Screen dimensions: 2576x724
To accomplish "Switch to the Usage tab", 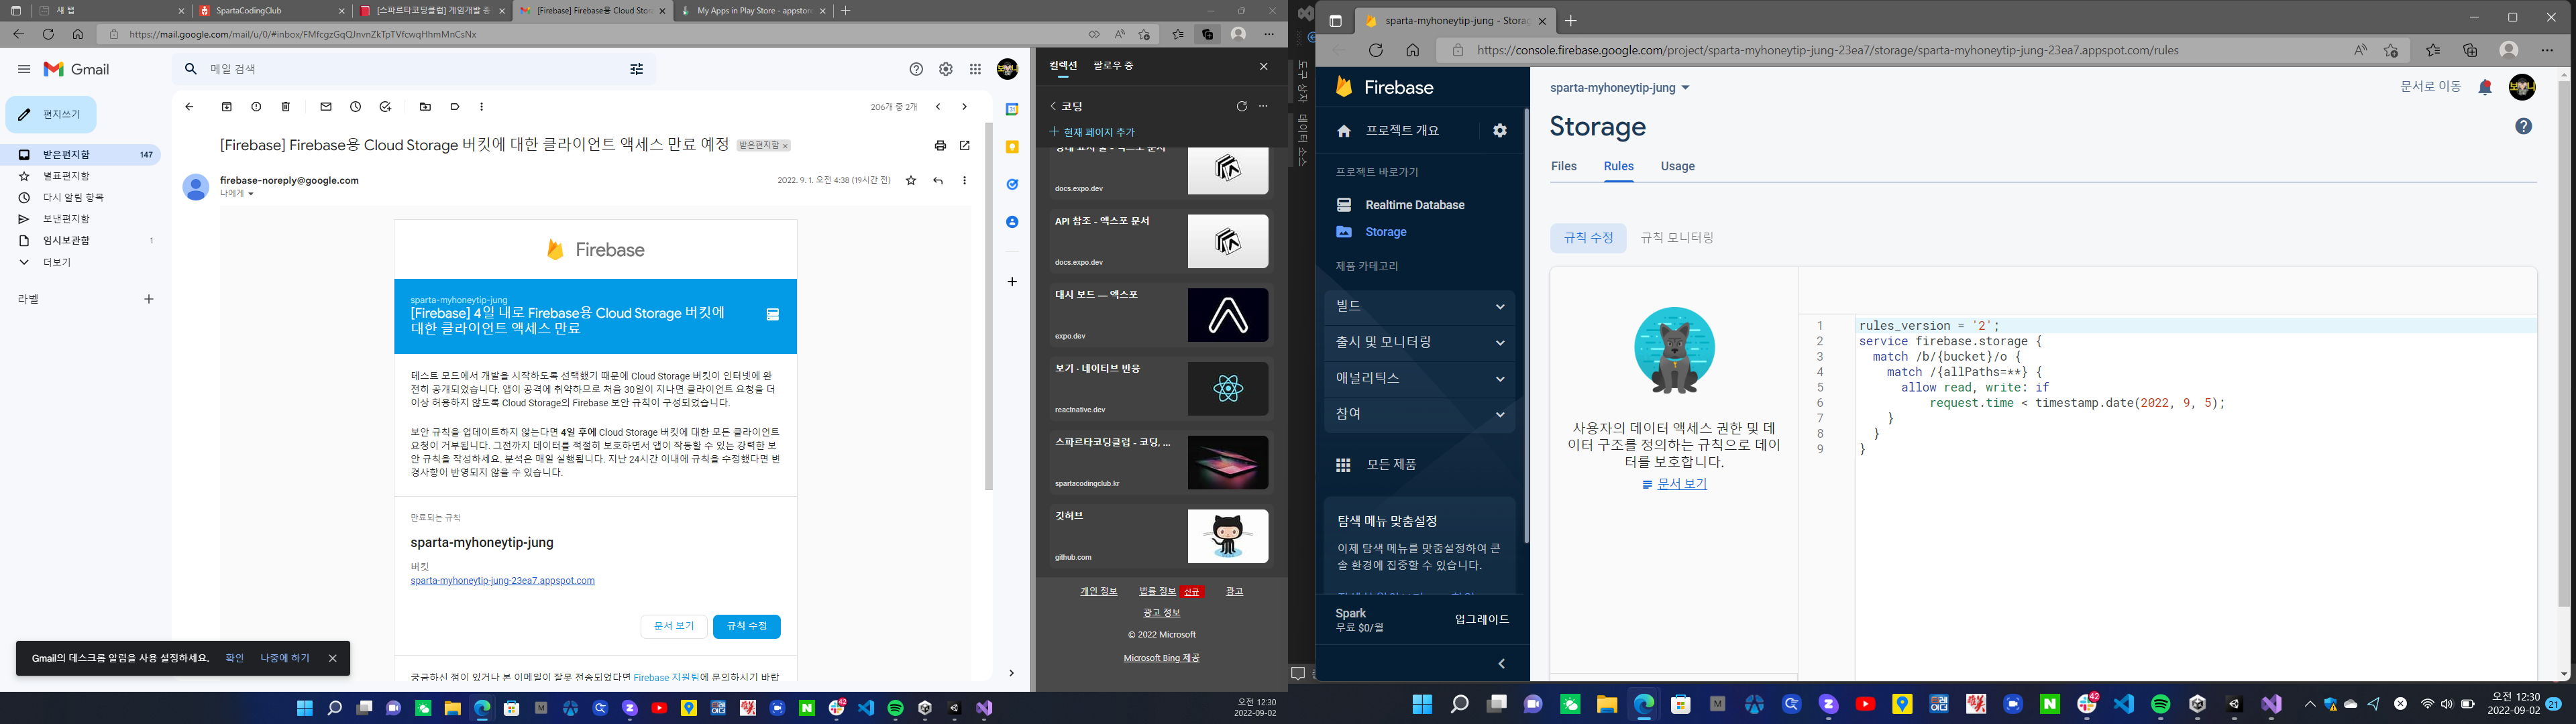I will point(1678,166).
